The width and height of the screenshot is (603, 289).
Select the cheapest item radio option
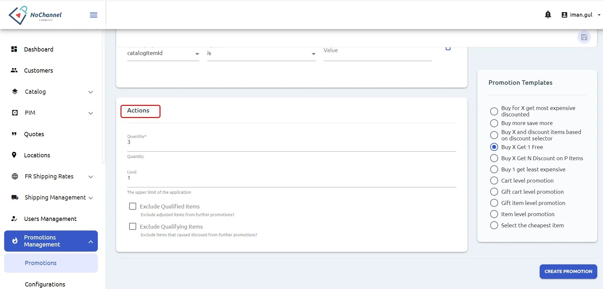pyautogui.click(x=494, y=225)
